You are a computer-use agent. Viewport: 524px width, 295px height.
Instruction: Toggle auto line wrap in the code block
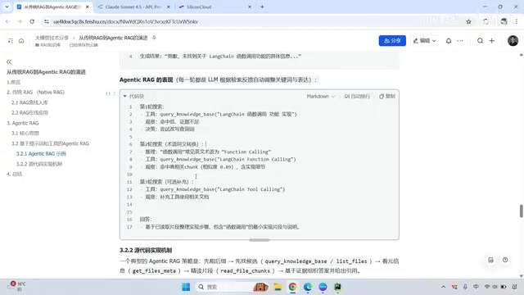[357, 97]
